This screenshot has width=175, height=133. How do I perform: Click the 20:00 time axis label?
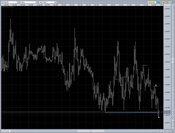tap(6, 5)
